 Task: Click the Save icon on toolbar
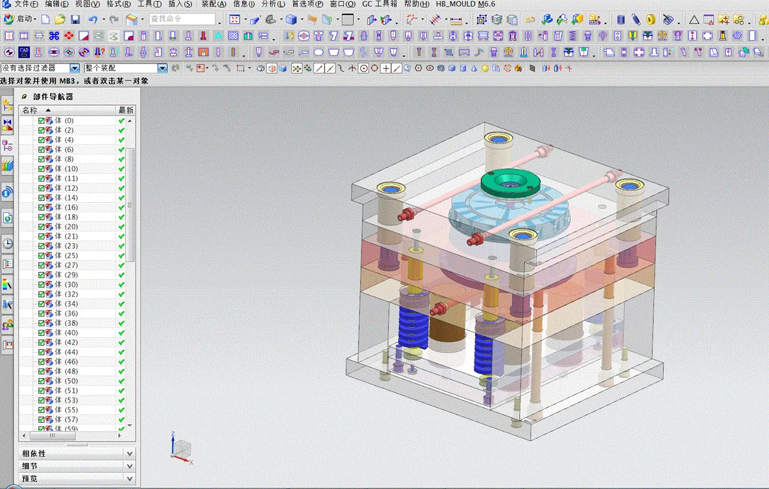coord(75,19)
